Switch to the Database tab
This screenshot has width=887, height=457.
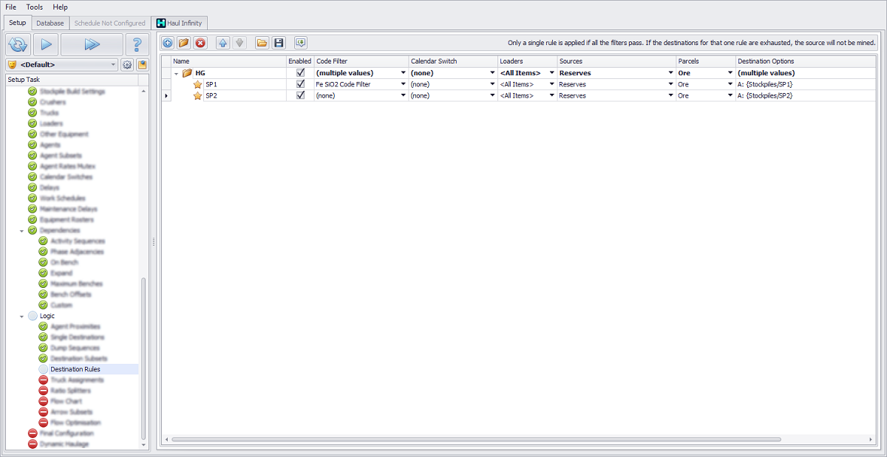[50, 23]
